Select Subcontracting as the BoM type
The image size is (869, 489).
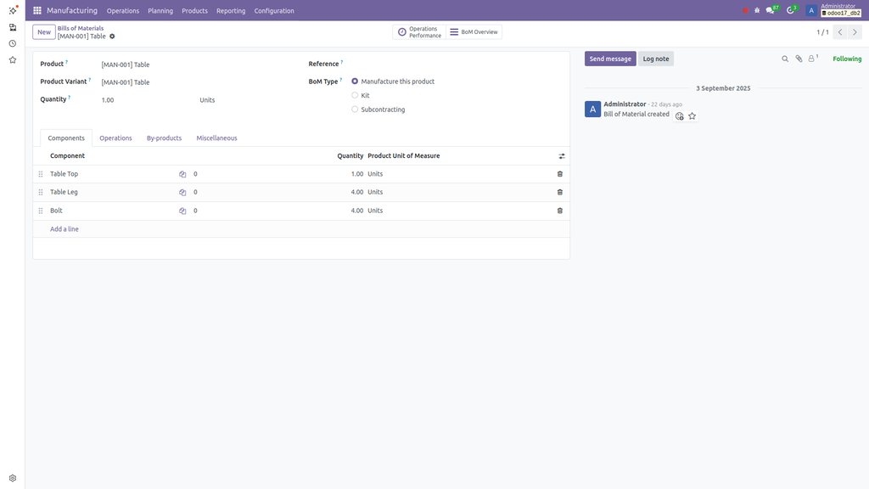354,109
